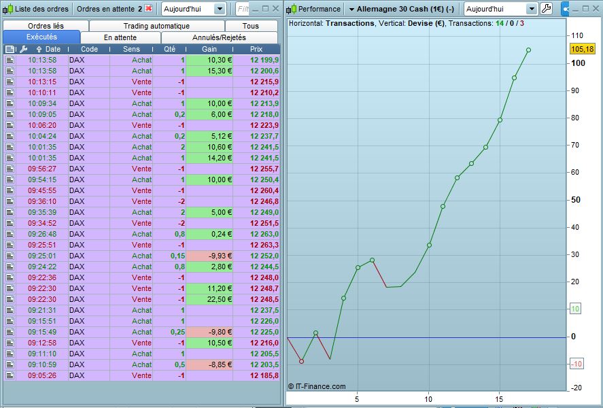This screenshot has width=603, height=408.
Task: Click the price cell 12 199,9
Action: pos(256,60)
